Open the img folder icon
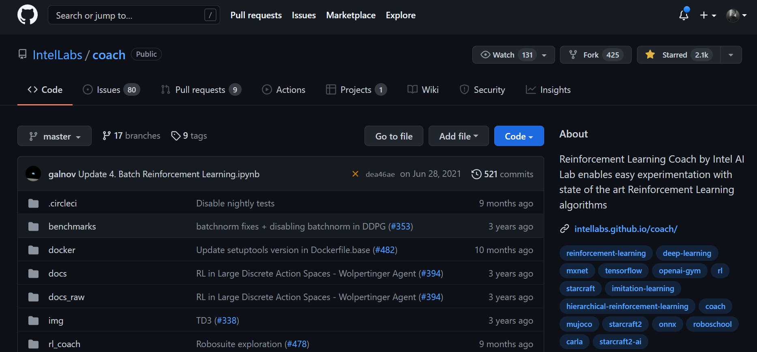The width and height of the screenshot is (757, 352). tap(34, 321)
